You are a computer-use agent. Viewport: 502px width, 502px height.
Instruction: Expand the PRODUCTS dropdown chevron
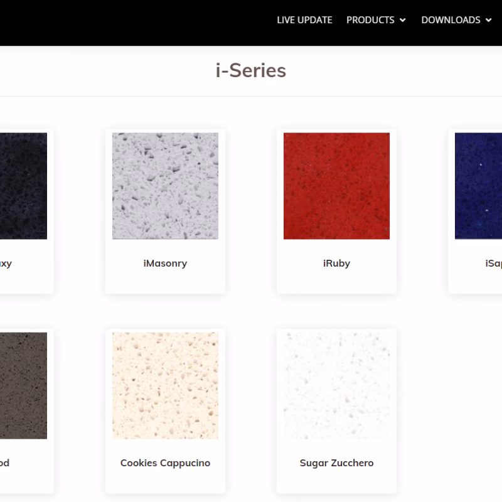[x=403, y=20]
